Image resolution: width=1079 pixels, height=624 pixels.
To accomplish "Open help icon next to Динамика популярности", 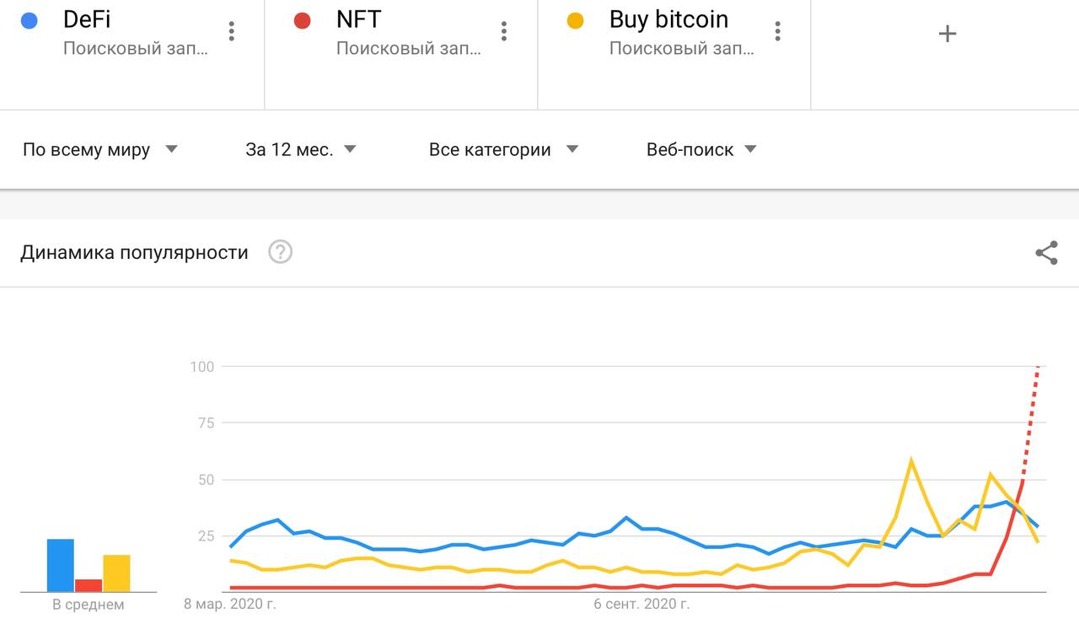I will [x=280, y=252].
